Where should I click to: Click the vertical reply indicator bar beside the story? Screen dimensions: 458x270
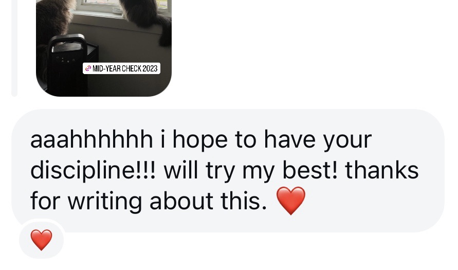pyautogui.click(x=14, y=48)
